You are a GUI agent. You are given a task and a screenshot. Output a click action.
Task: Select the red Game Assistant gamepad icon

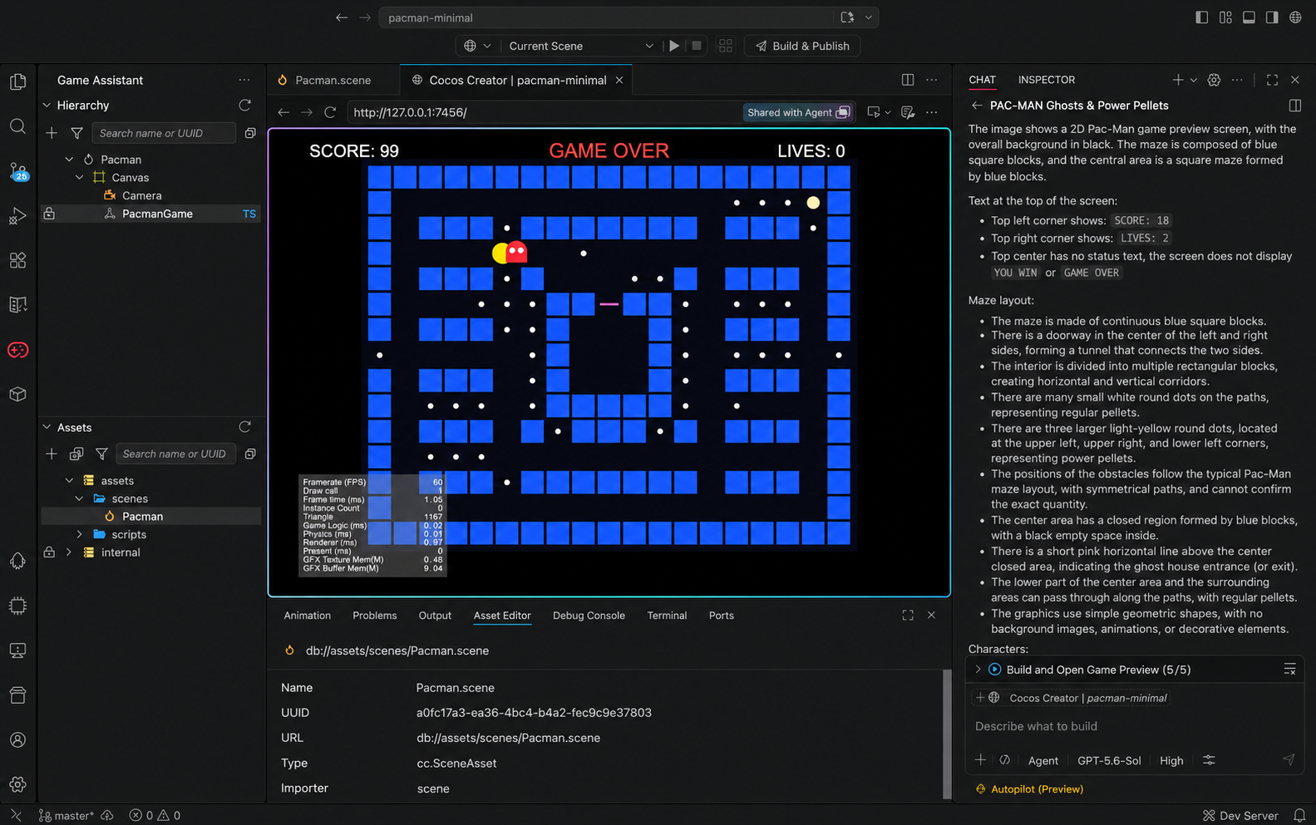pyautogui.click(x=17, y=350)
